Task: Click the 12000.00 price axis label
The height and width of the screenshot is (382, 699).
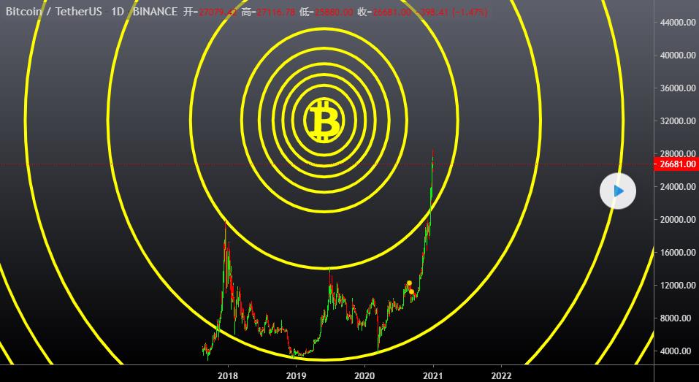Action: coord(678,286)
